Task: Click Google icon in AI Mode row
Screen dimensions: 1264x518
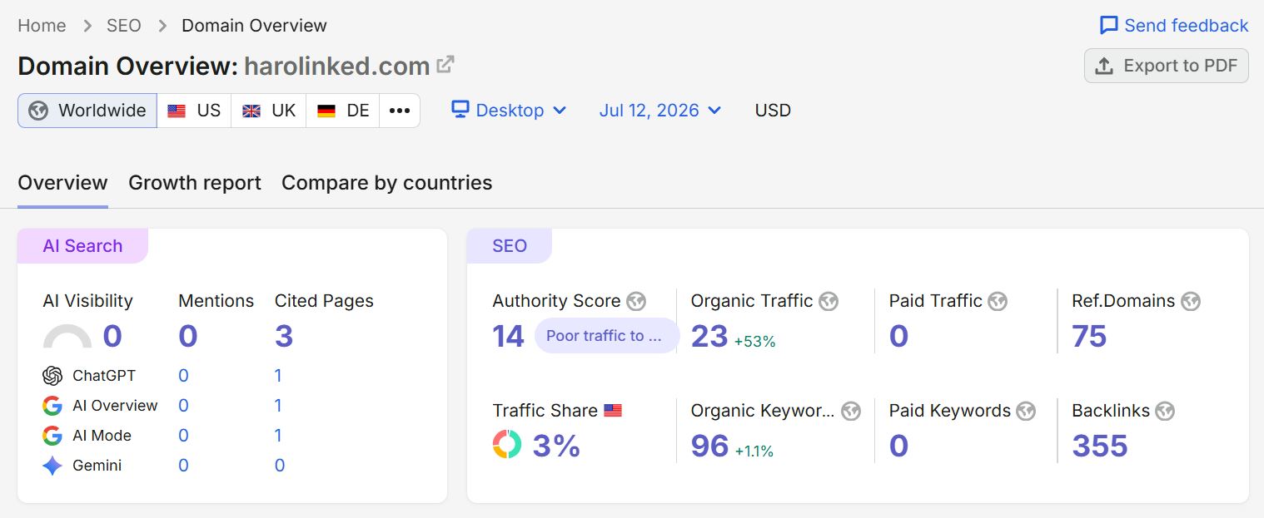Action: click(52, 436)
